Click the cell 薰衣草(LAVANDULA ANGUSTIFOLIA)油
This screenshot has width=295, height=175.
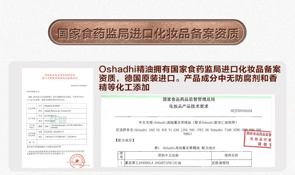click(168, 163)
